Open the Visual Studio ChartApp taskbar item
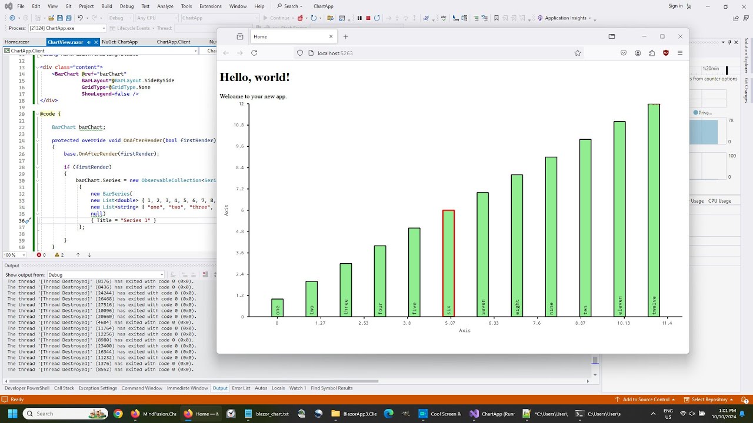753x423 pixels. (492, 414)
